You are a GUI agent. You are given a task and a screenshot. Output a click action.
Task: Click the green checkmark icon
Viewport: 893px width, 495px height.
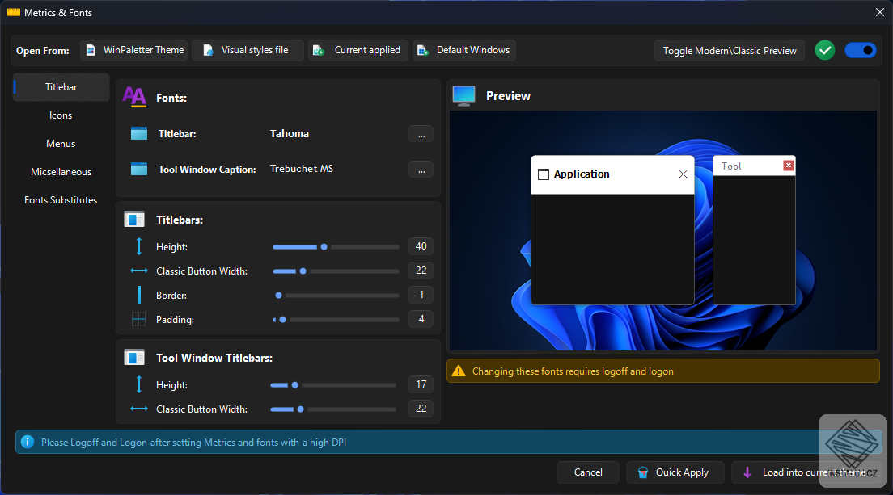tap(824, 50)
